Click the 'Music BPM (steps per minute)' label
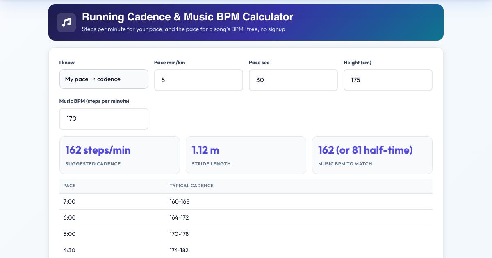 pyautogui.click(x=94, y=101)
